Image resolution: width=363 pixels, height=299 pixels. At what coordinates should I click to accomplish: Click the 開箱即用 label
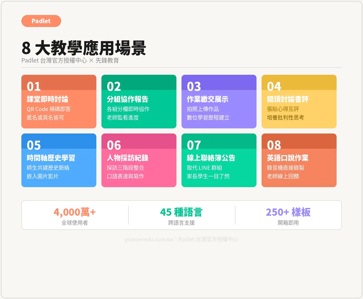[x=288, y=223]
